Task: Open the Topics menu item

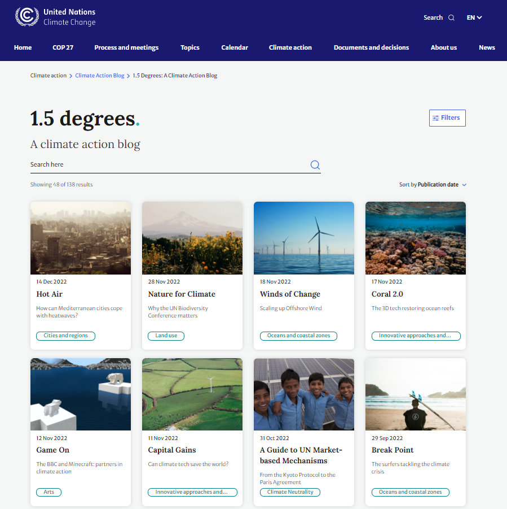Action: pyautogui.click(x=190, y=47)
